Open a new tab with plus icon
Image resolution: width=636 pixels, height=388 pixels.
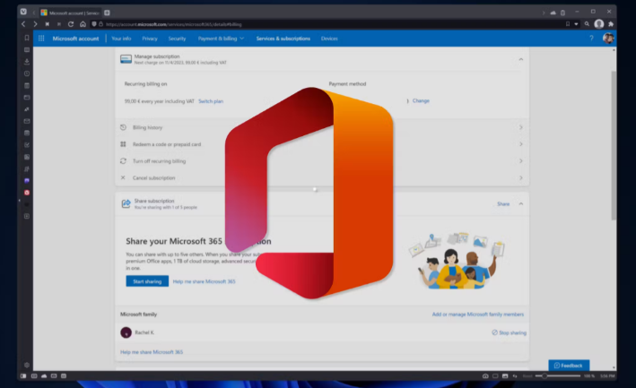[x=107, y=13]
